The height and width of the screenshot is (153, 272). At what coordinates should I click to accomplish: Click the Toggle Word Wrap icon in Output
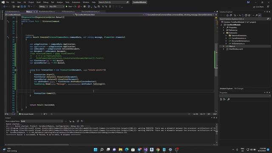(82, 121)
